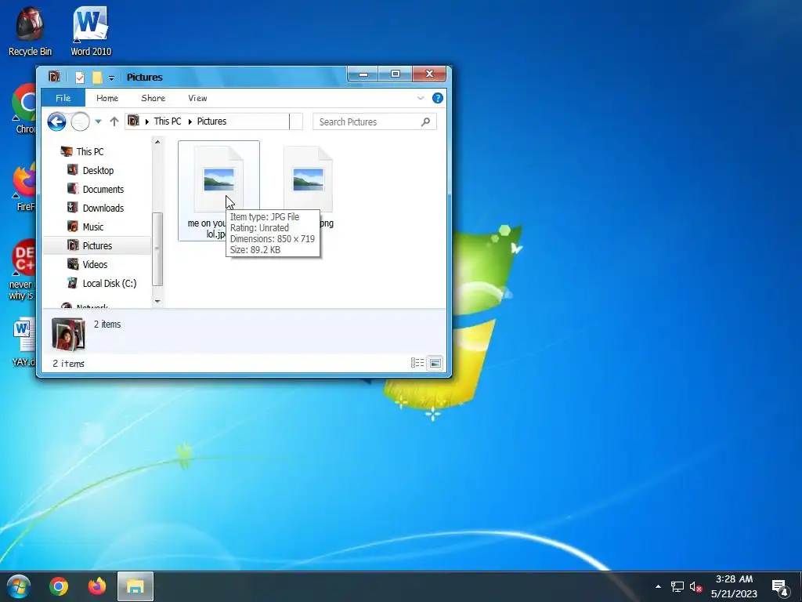Minimize the Pictures window
802x602 pixels.
click(x=363, y=74)
